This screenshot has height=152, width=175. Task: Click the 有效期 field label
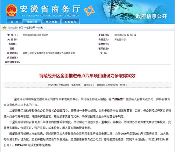pos(12,44)
